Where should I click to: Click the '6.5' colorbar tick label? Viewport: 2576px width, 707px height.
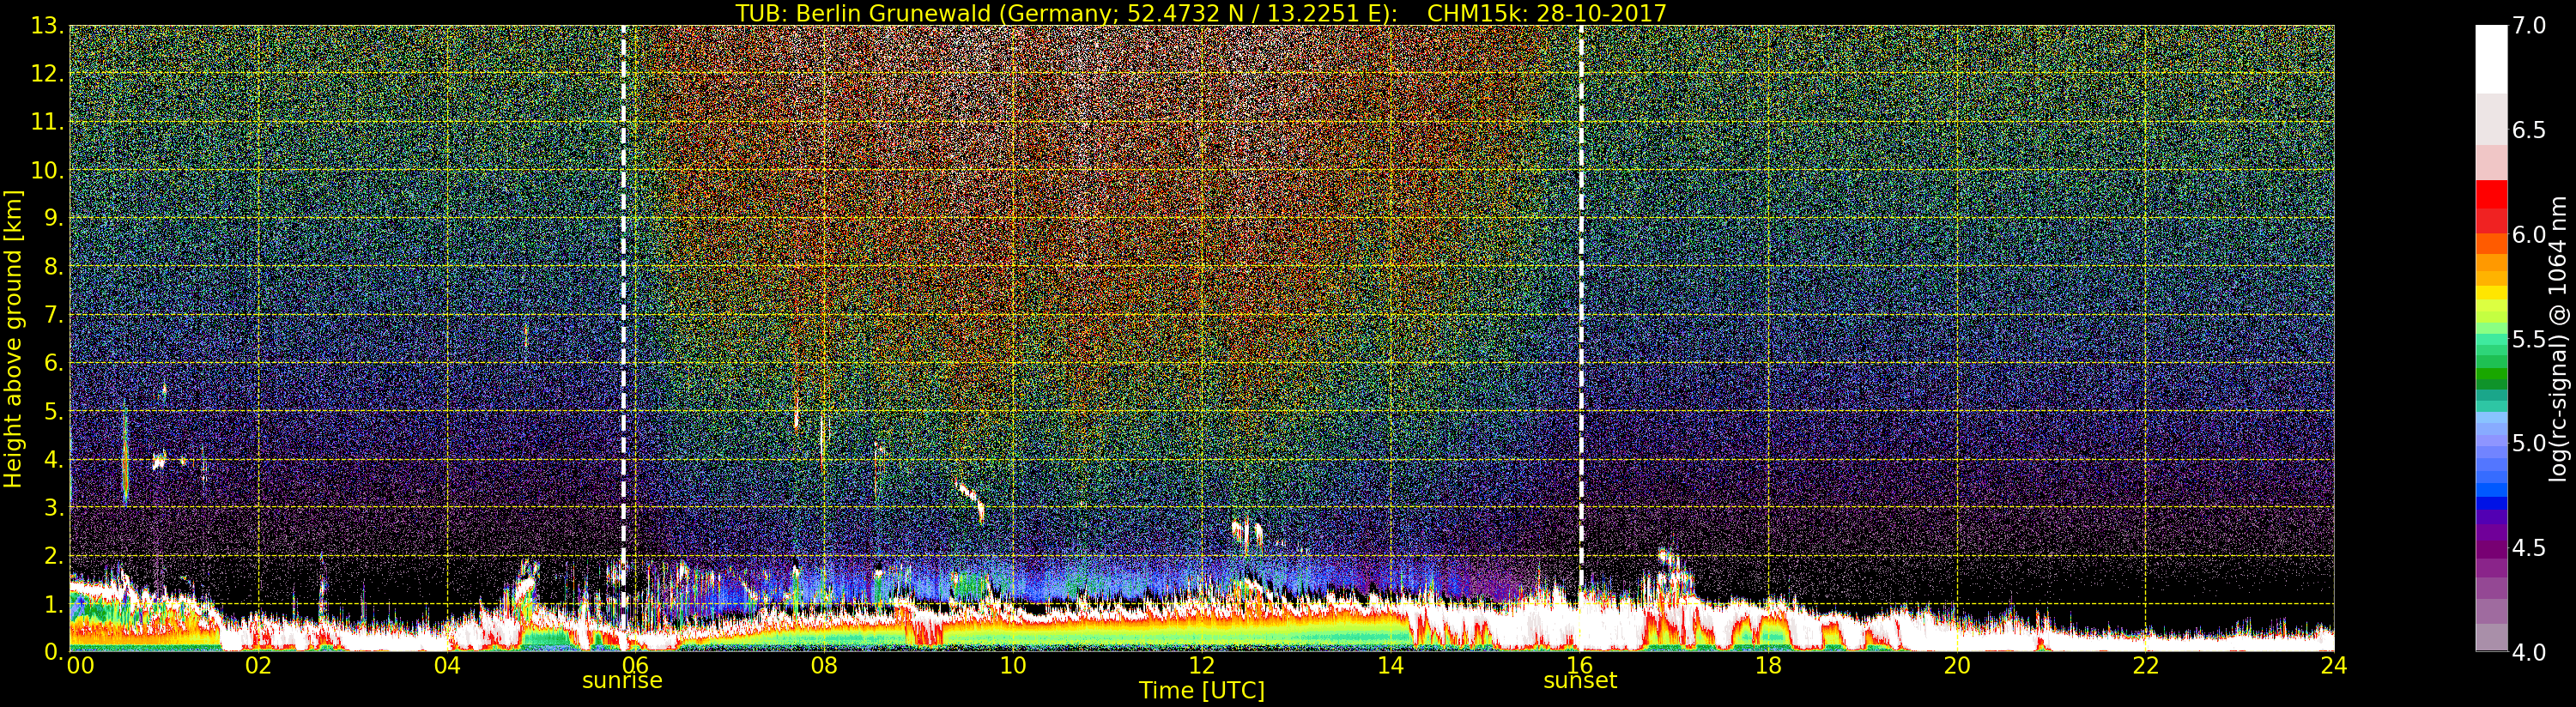point(2529,130)
